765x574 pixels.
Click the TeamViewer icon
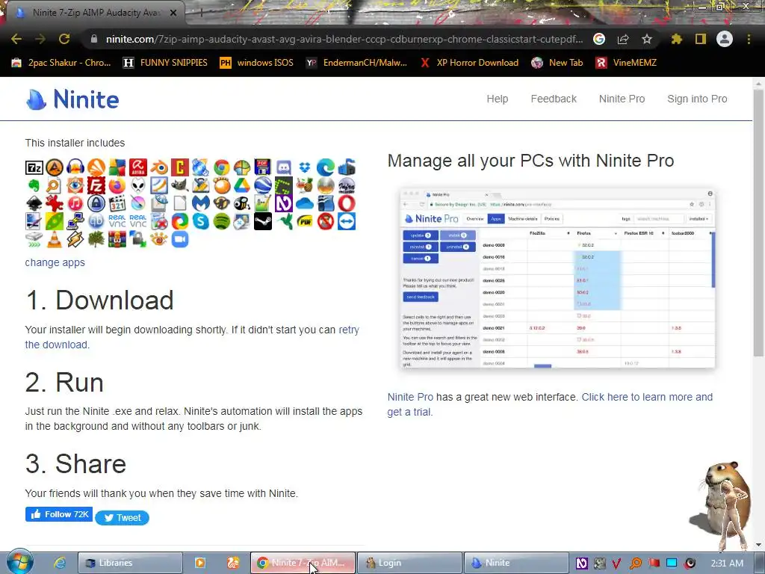tap(347, 221)
